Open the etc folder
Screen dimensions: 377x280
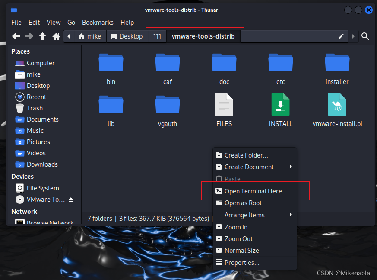tap(281, 69)
